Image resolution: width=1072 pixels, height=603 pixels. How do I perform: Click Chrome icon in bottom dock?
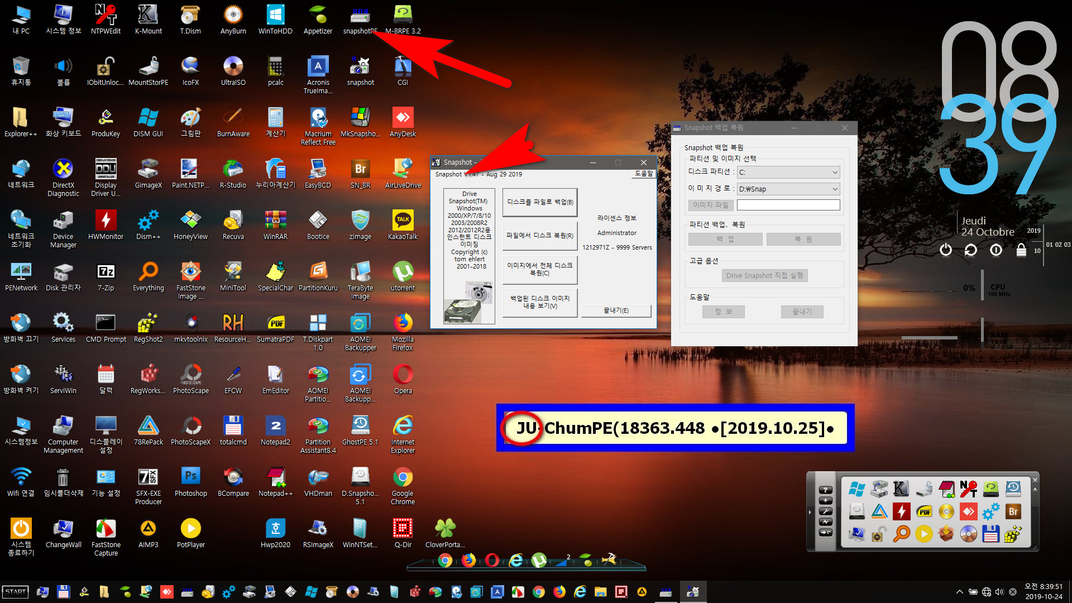pos(445,560)
